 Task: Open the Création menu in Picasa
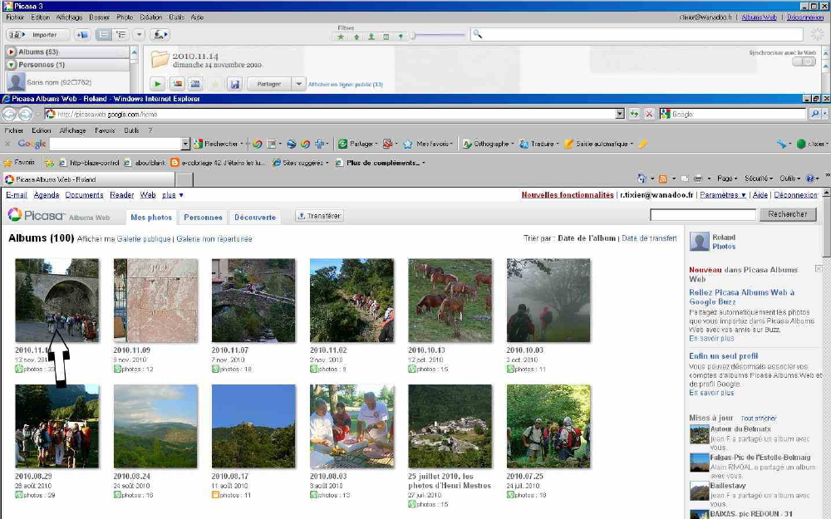151,17
